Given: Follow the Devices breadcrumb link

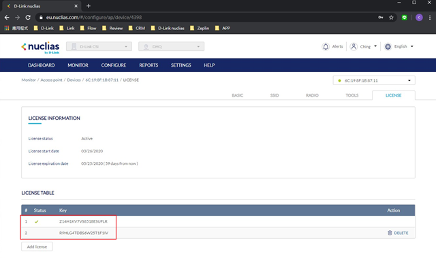Looking at the screenshot, I should tap(74, 80).
